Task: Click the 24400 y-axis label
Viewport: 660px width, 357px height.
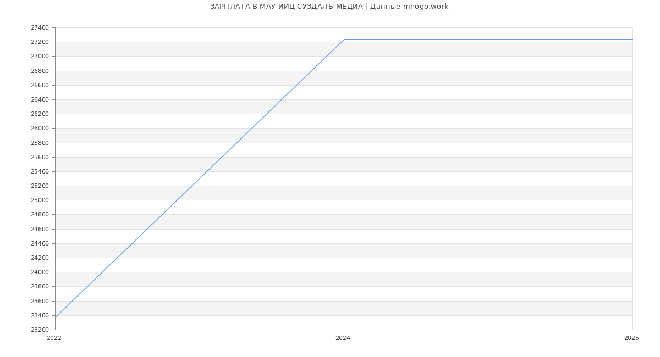Action: [40, 243]
